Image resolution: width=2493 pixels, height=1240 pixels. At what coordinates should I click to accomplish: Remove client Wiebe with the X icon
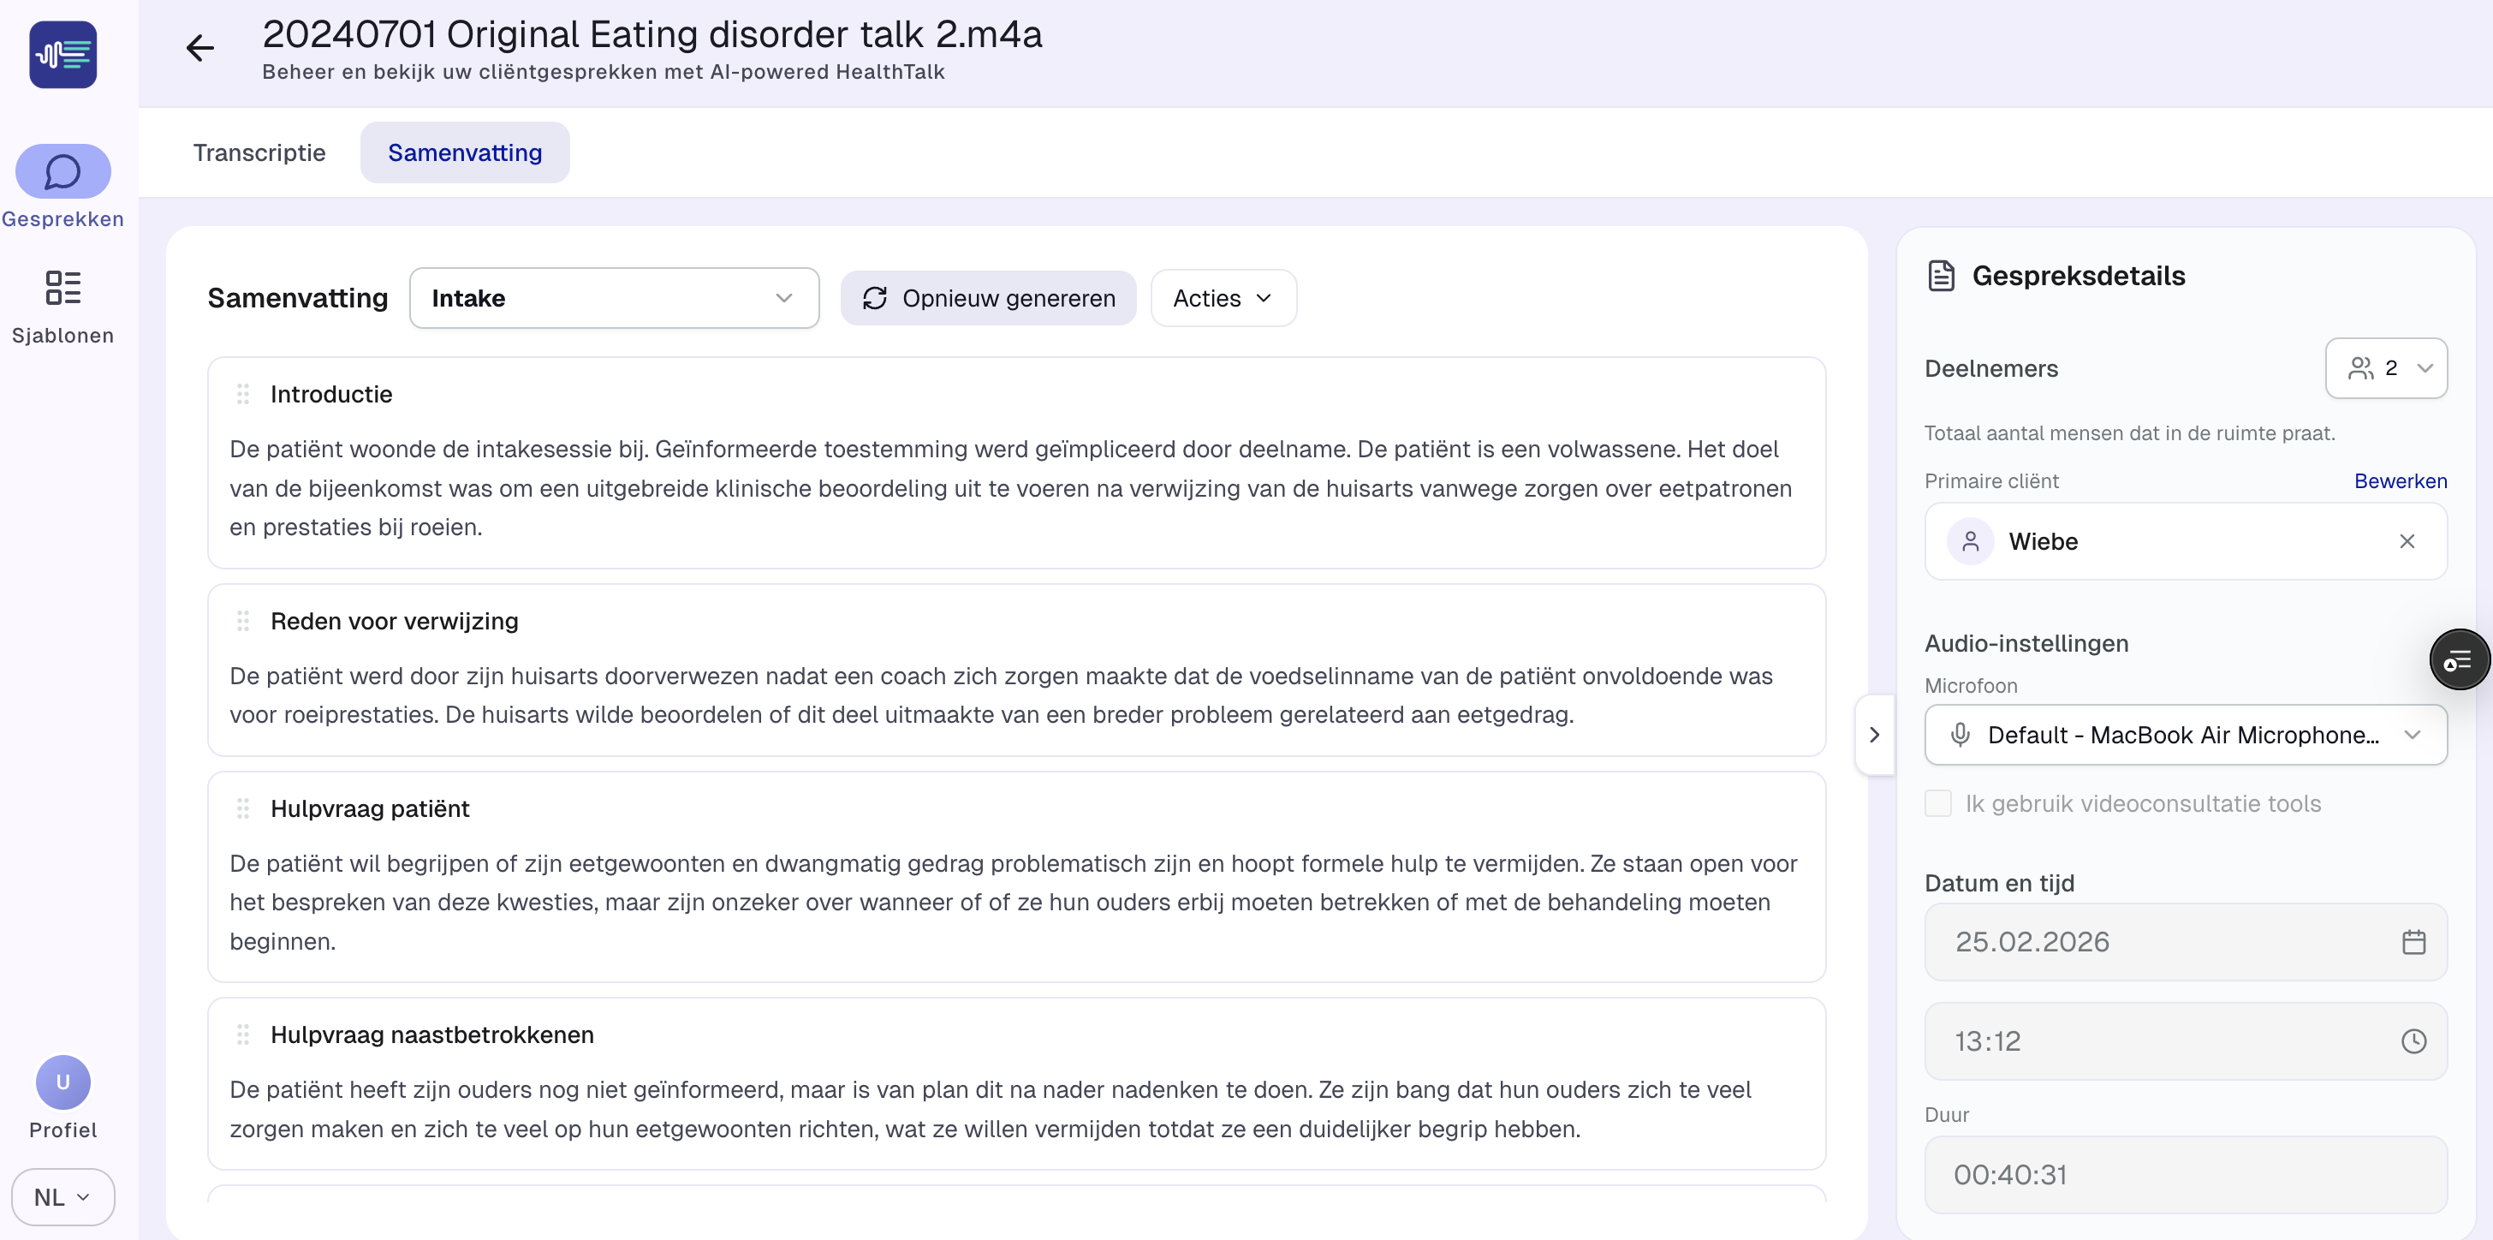(x=2408, y=541)
